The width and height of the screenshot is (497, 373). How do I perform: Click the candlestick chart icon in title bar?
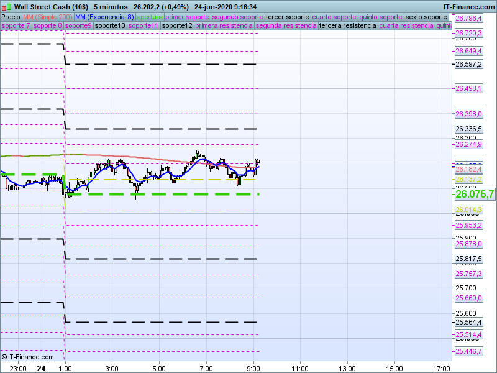(6, 6)
